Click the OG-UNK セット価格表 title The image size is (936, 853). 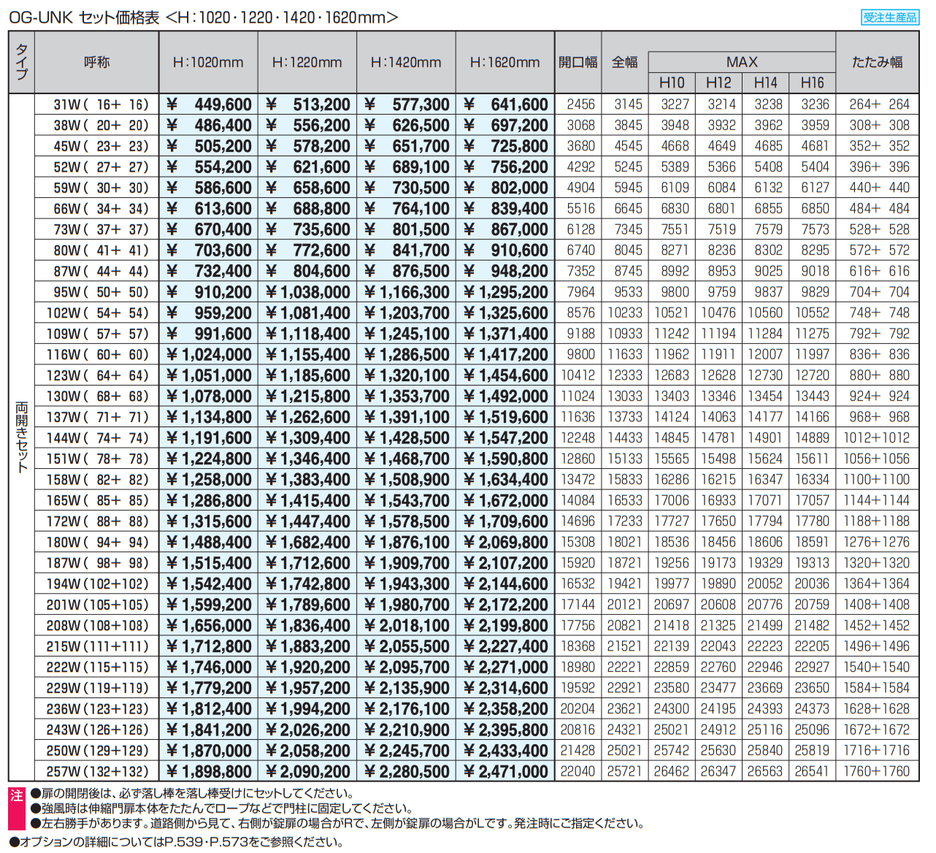[84, 18]
